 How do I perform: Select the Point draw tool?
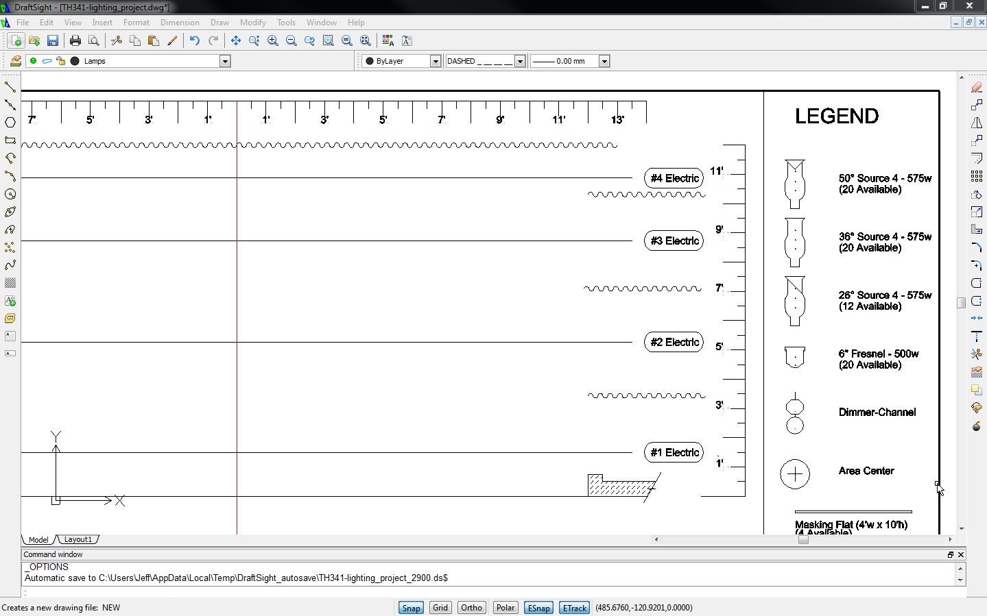[10, 247]
